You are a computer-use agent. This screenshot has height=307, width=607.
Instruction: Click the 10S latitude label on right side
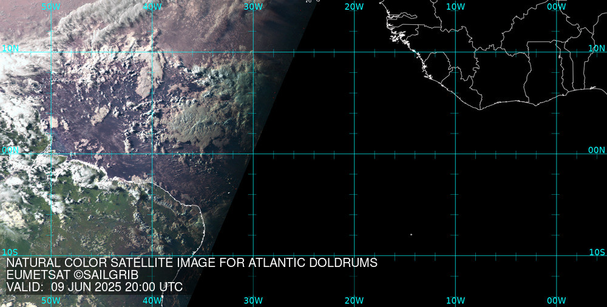(x=597, y=252)
